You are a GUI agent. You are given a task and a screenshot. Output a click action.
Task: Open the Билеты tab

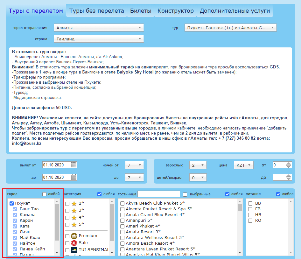click(x=141, y=11)
